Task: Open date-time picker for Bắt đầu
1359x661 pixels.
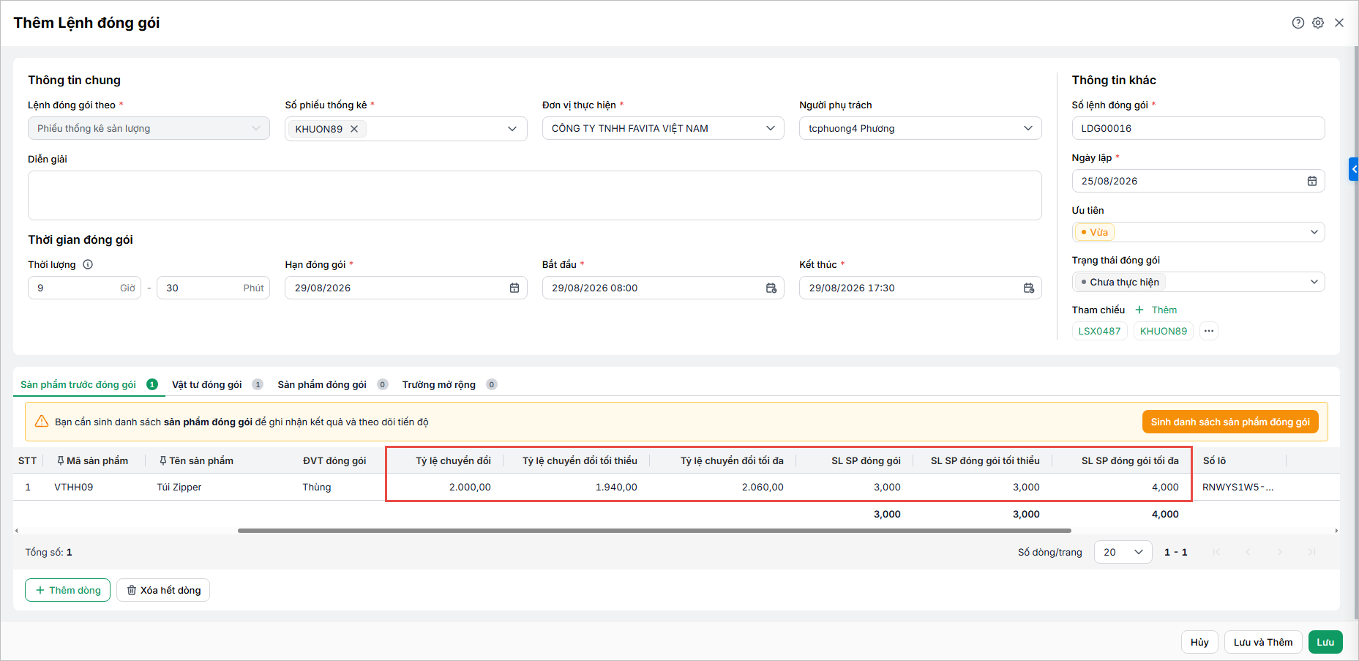Action: [771, 288]
